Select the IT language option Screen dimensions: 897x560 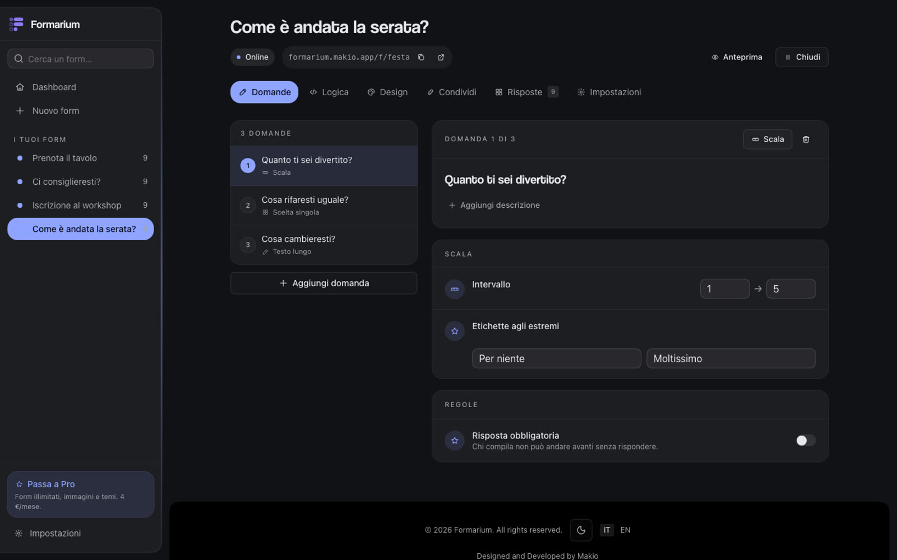(607, 530)
